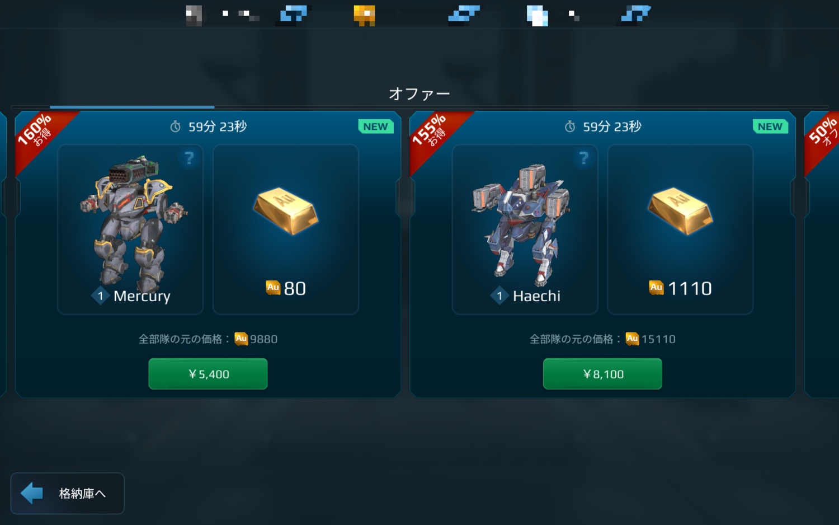The width and height of the screenshot is (839, 525).
Task: Click the オファー section title
Action: coord(419,93)
